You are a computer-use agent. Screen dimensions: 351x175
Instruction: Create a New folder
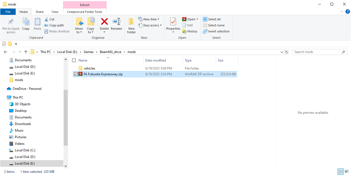131,26
